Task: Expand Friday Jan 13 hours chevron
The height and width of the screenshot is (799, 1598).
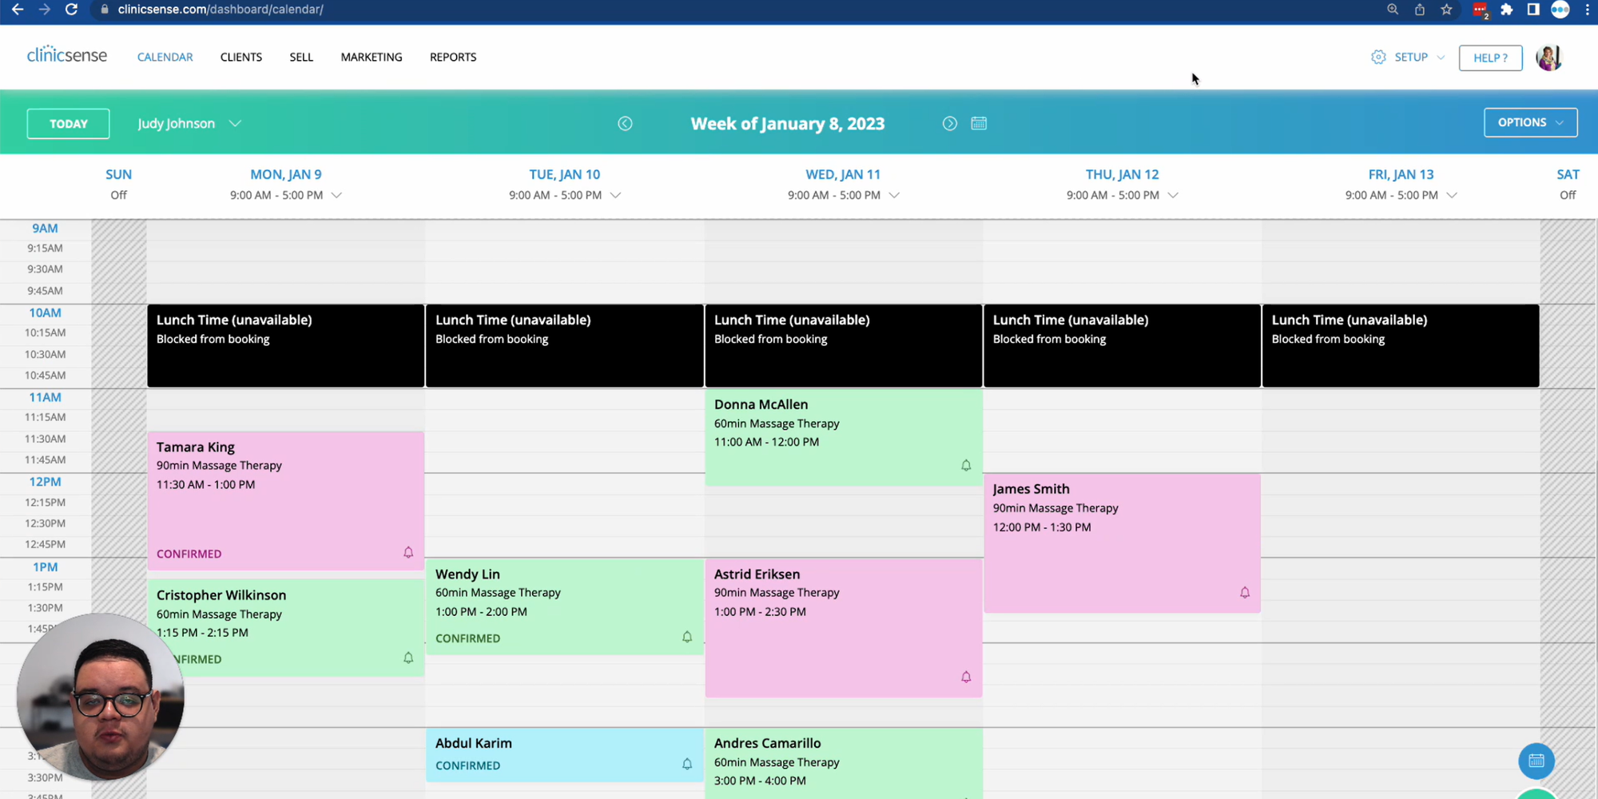Action: [x=1452, y=195]
